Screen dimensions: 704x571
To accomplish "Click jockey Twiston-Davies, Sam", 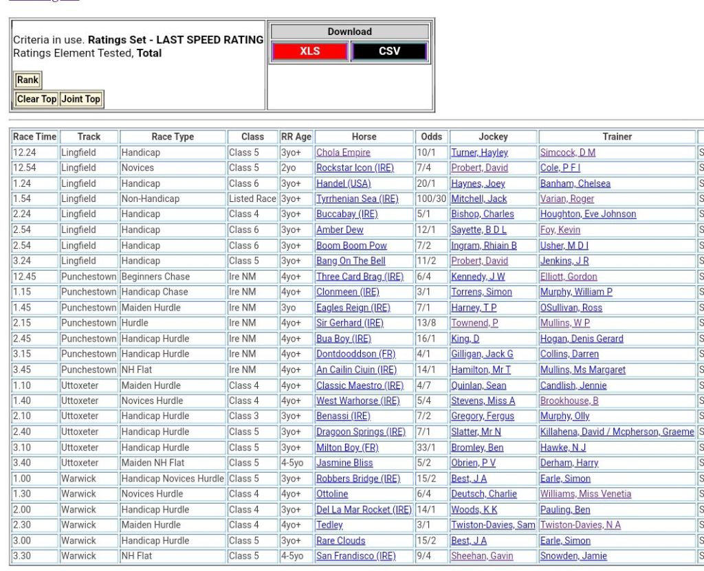I will point(493,525).
